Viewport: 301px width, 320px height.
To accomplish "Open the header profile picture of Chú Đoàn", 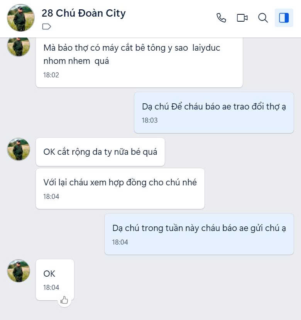I will click(x=21, y=18).
